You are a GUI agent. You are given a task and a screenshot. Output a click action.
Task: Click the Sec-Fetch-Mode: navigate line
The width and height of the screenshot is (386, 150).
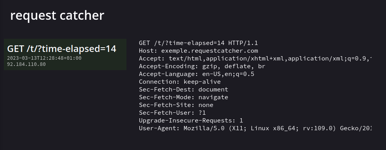[183, 97]
